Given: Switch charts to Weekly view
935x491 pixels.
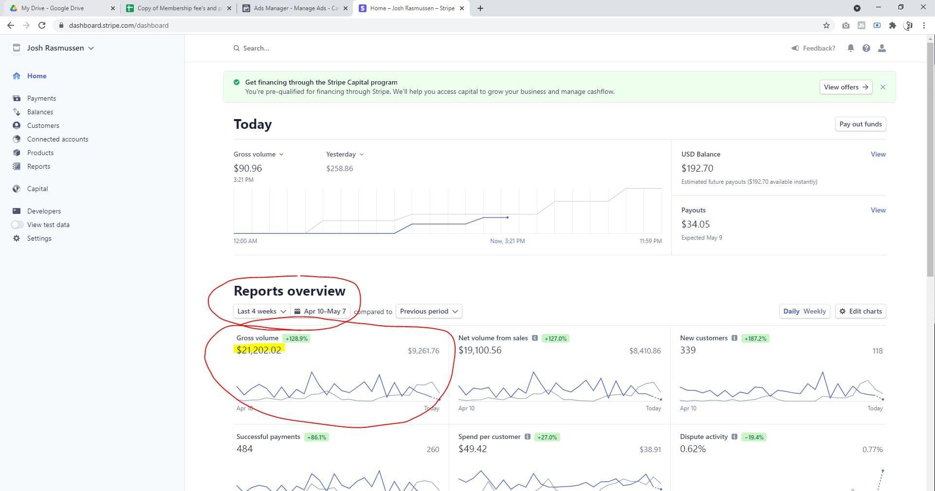Looking at the screenshot, I should (814, 311).
